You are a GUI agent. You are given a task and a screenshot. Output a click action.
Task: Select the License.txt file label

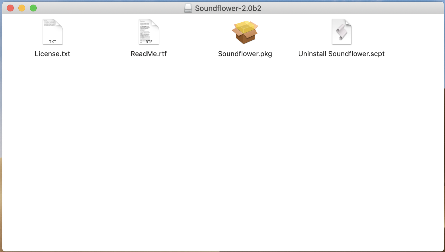pyautogui.click(x=52, y=54)
